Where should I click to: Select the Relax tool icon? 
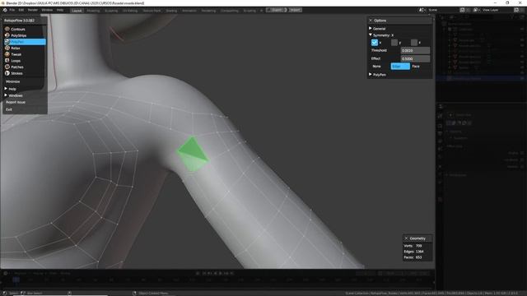7,48
